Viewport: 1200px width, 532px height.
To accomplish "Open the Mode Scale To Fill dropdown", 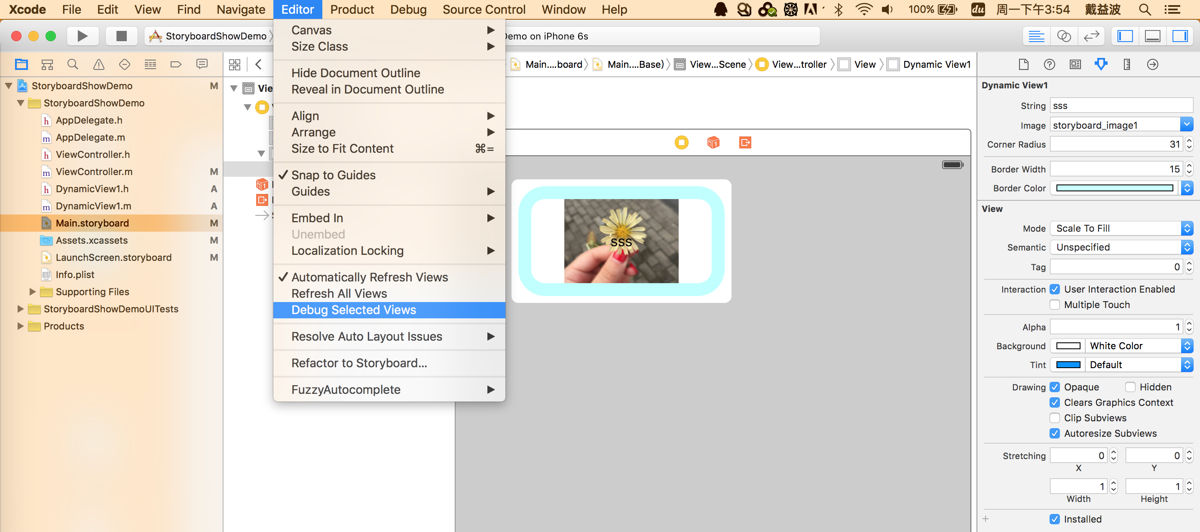I will (1121, 228).
